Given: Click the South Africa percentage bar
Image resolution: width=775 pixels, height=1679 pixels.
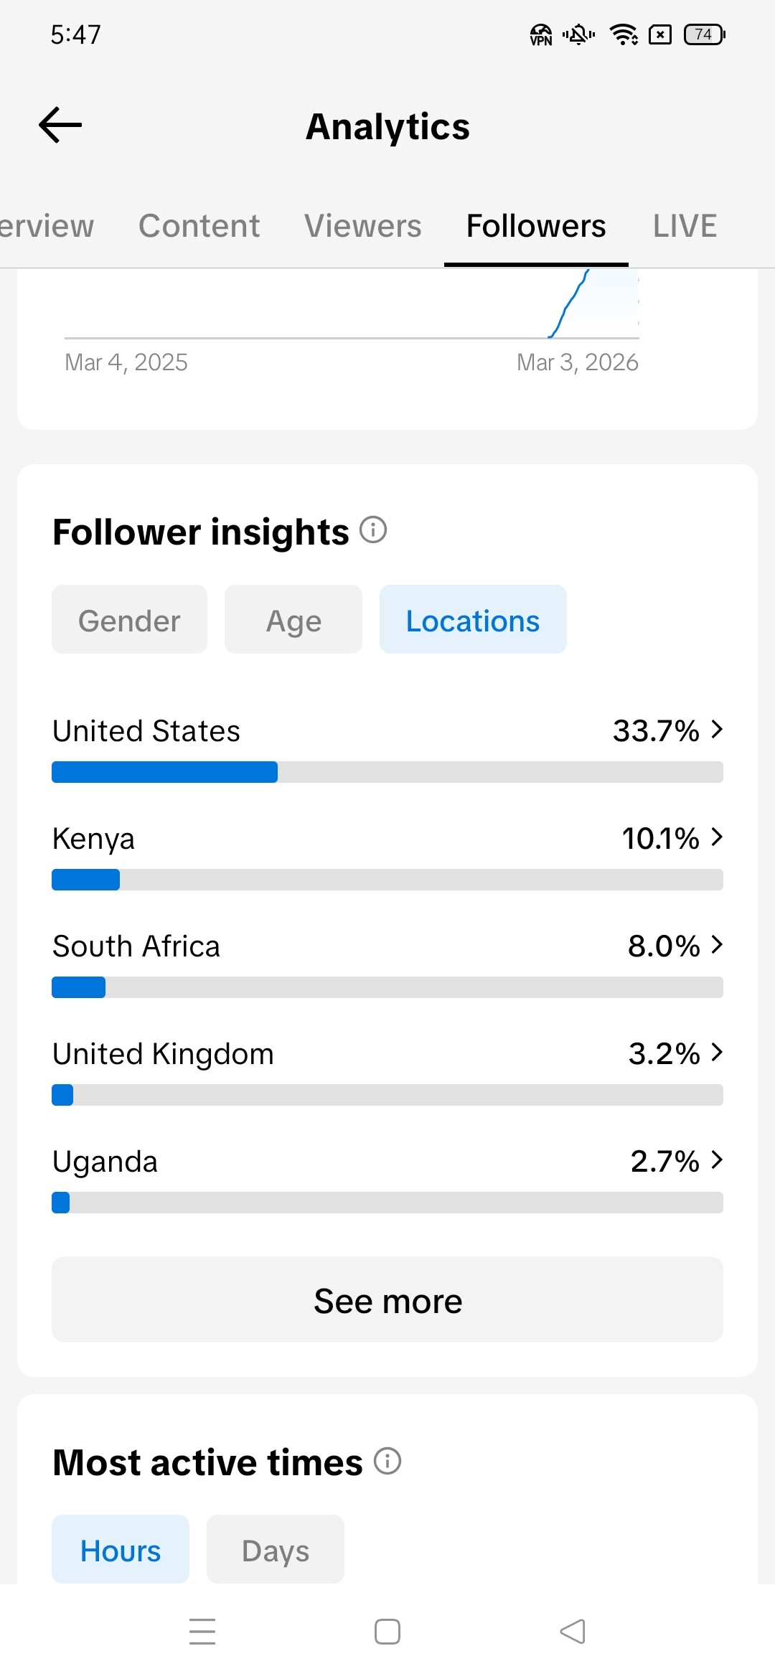Looking at the screenshot, I should [387, 987].
